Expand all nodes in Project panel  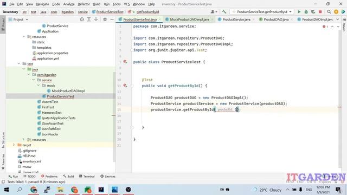tap(89, 19)
